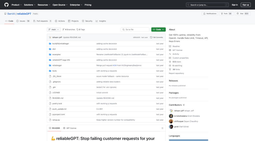The width and height of the screenshot is (255, 141).
Task: Open the Actions tab
Action: [x=60, y=21]
